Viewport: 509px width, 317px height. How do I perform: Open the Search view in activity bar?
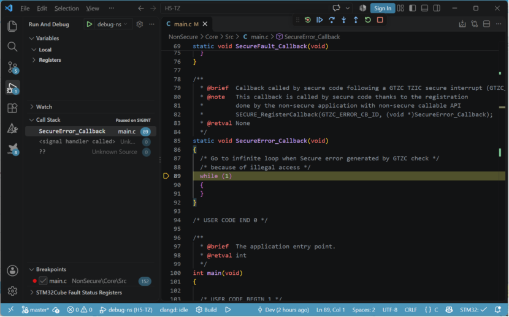pos(12,47)
